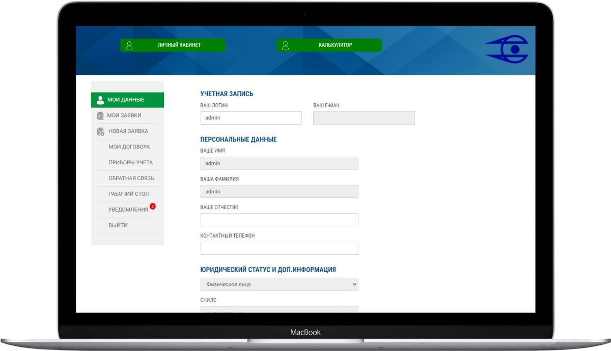
Task: Click the add-document icon beside Новая заявка
Action: pos(100,131)
